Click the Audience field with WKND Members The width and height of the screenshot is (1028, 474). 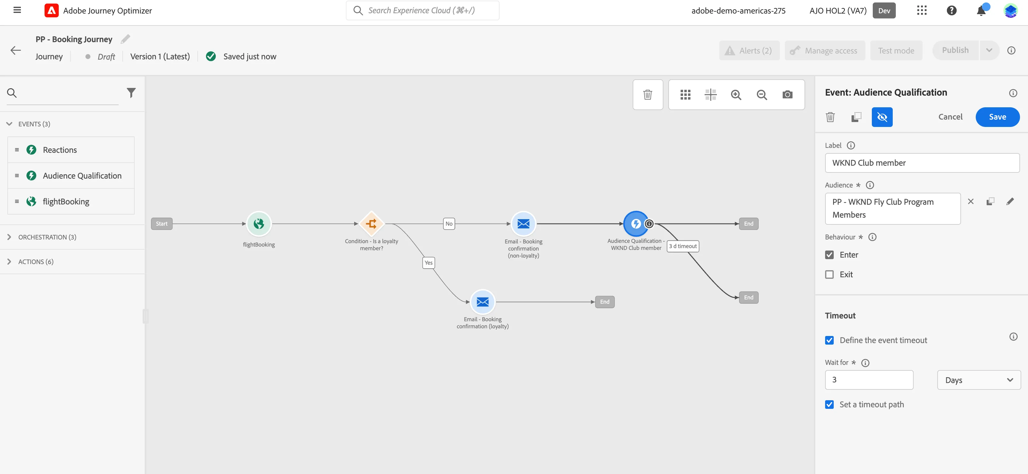click(x=892, y=208)
